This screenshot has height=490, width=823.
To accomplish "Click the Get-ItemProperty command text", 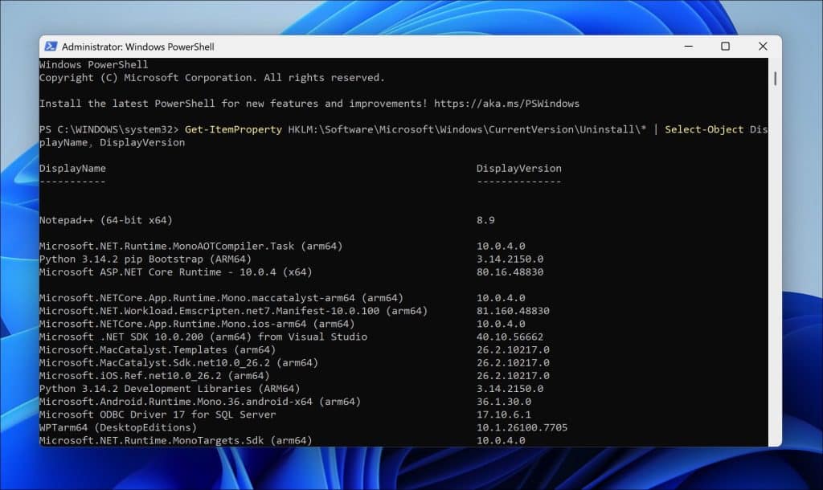I will [233, 129].
